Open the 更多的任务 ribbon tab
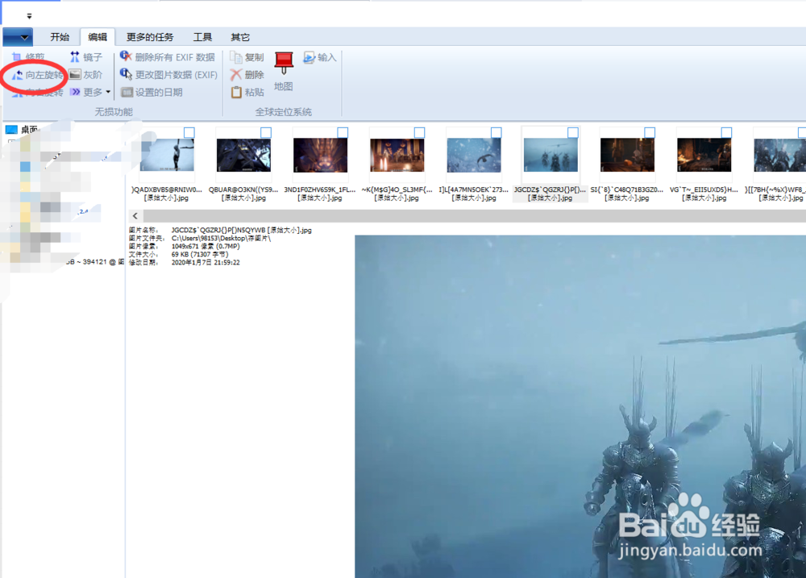Screen dimensions: 806x578 [150, 37]
